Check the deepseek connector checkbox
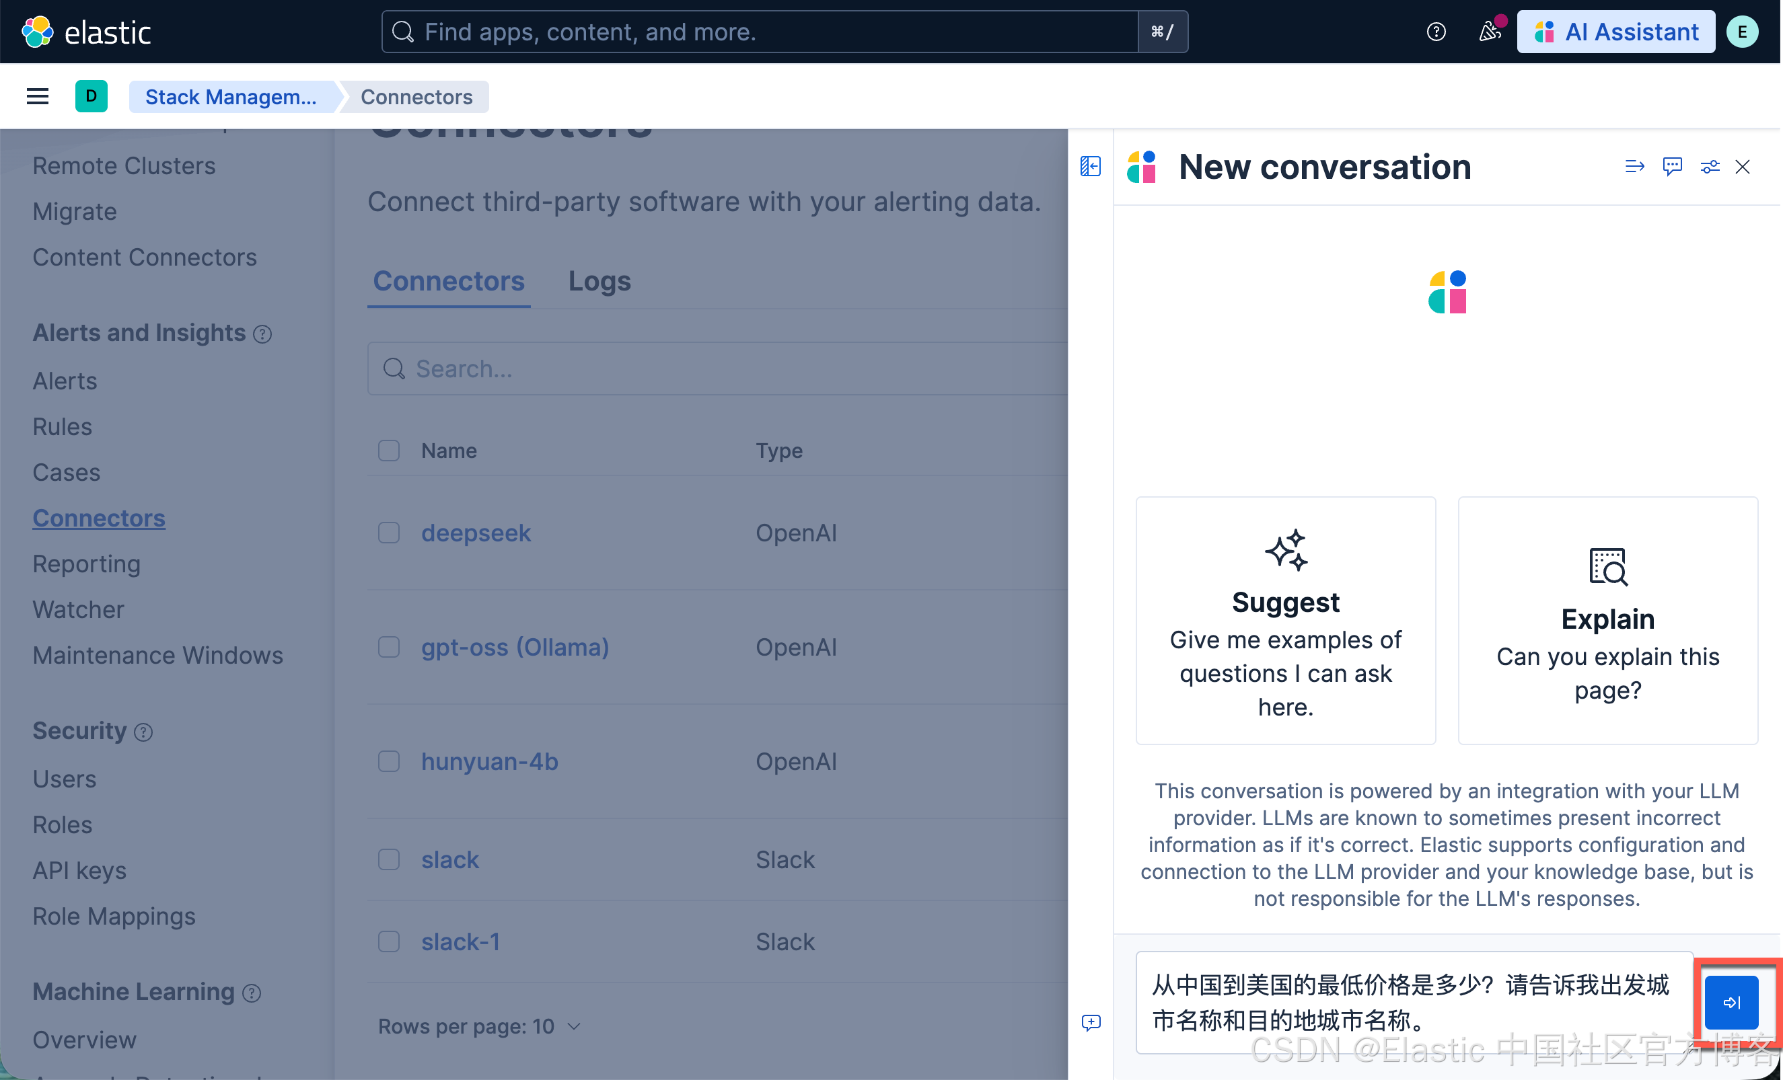 (x=389, y=533)
